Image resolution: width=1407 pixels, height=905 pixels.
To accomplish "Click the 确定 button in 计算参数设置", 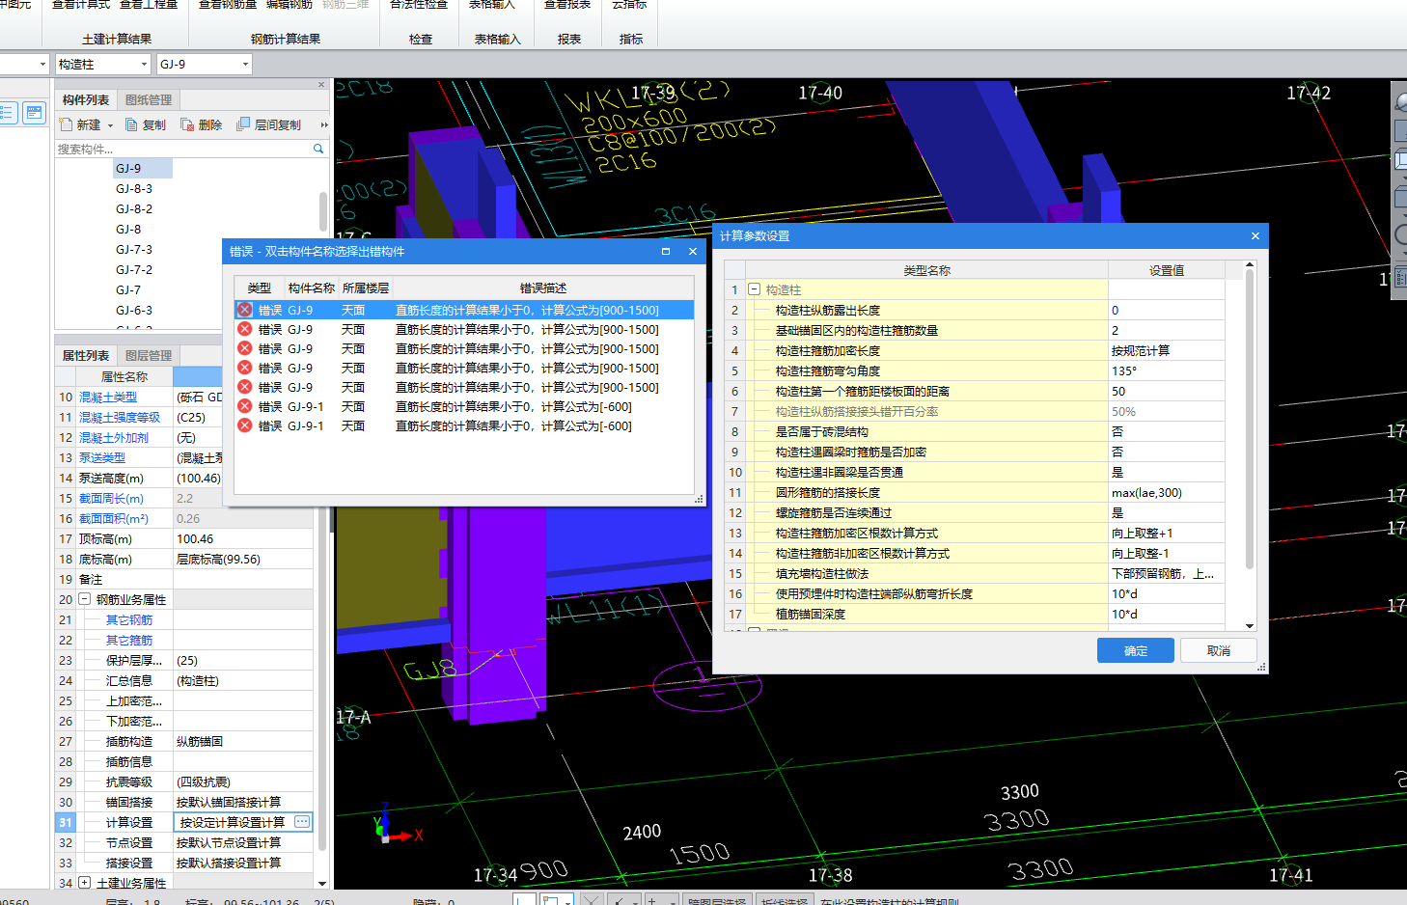I will click(x=1136, y=650).
